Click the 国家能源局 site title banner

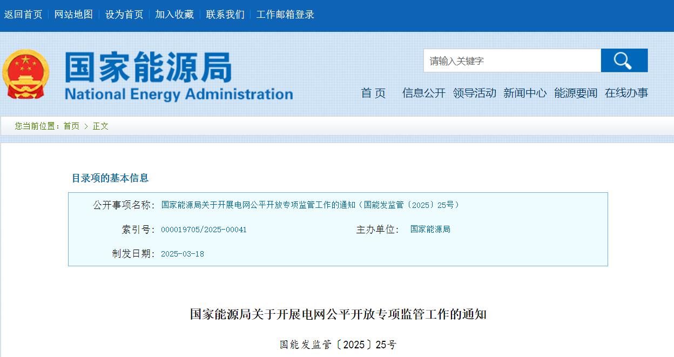click(x=178, y=77)
